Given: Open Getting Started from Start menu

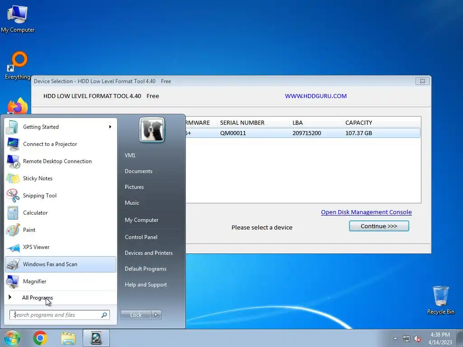Looking at the screenshot, I should coord(61,127).
